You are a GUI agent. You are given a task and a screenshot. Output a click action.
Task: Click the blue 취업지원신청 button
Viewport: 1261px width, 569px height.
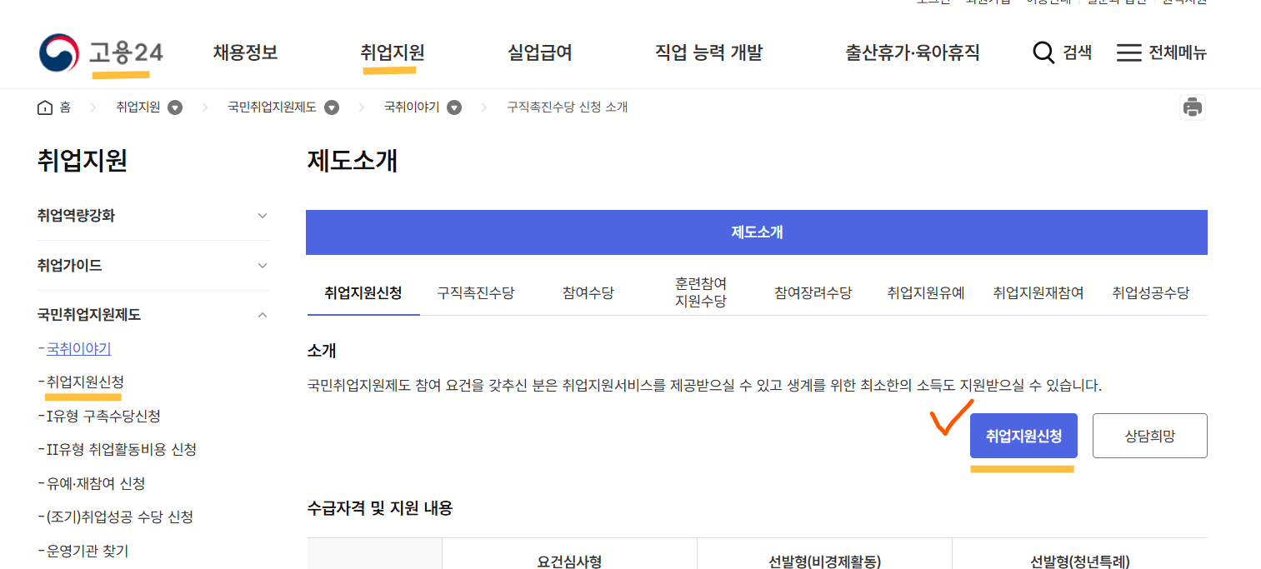pyautogui.click(x=1023, y=435)
